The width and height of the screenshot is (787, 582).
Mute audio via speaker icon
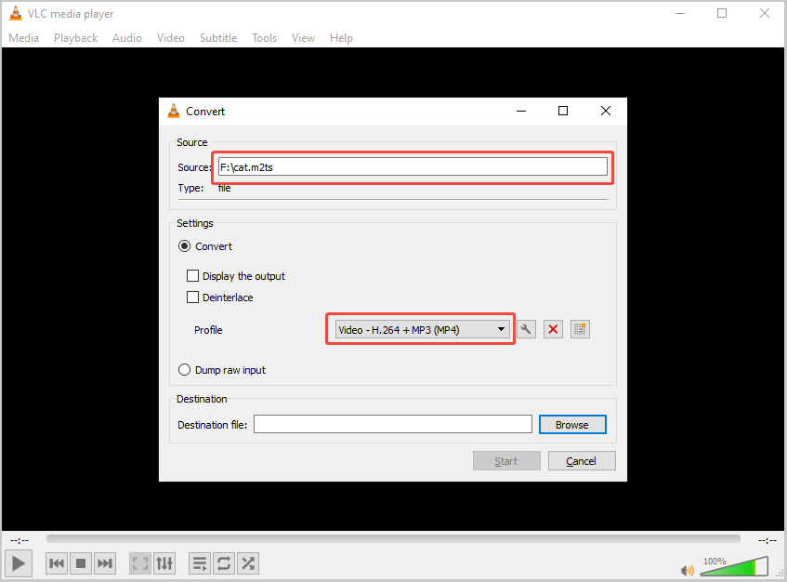(x=687, y=570)
